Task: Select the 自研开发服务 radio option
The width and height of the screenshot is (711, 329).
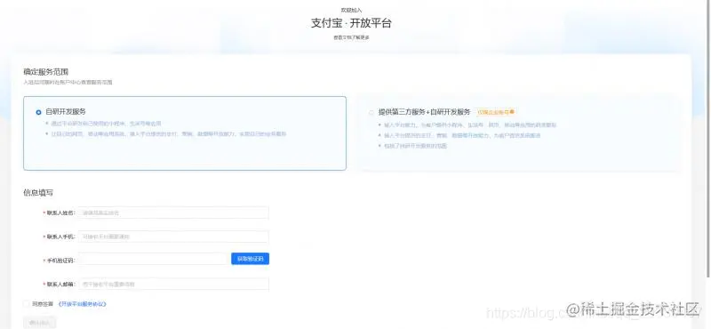Action: click(38, 112)
